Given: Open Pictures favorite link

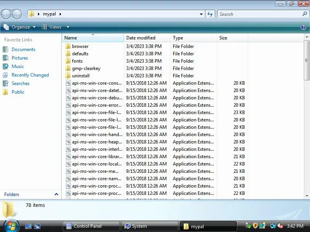Looking at the screenshot, I should click(x=20, y=58).
